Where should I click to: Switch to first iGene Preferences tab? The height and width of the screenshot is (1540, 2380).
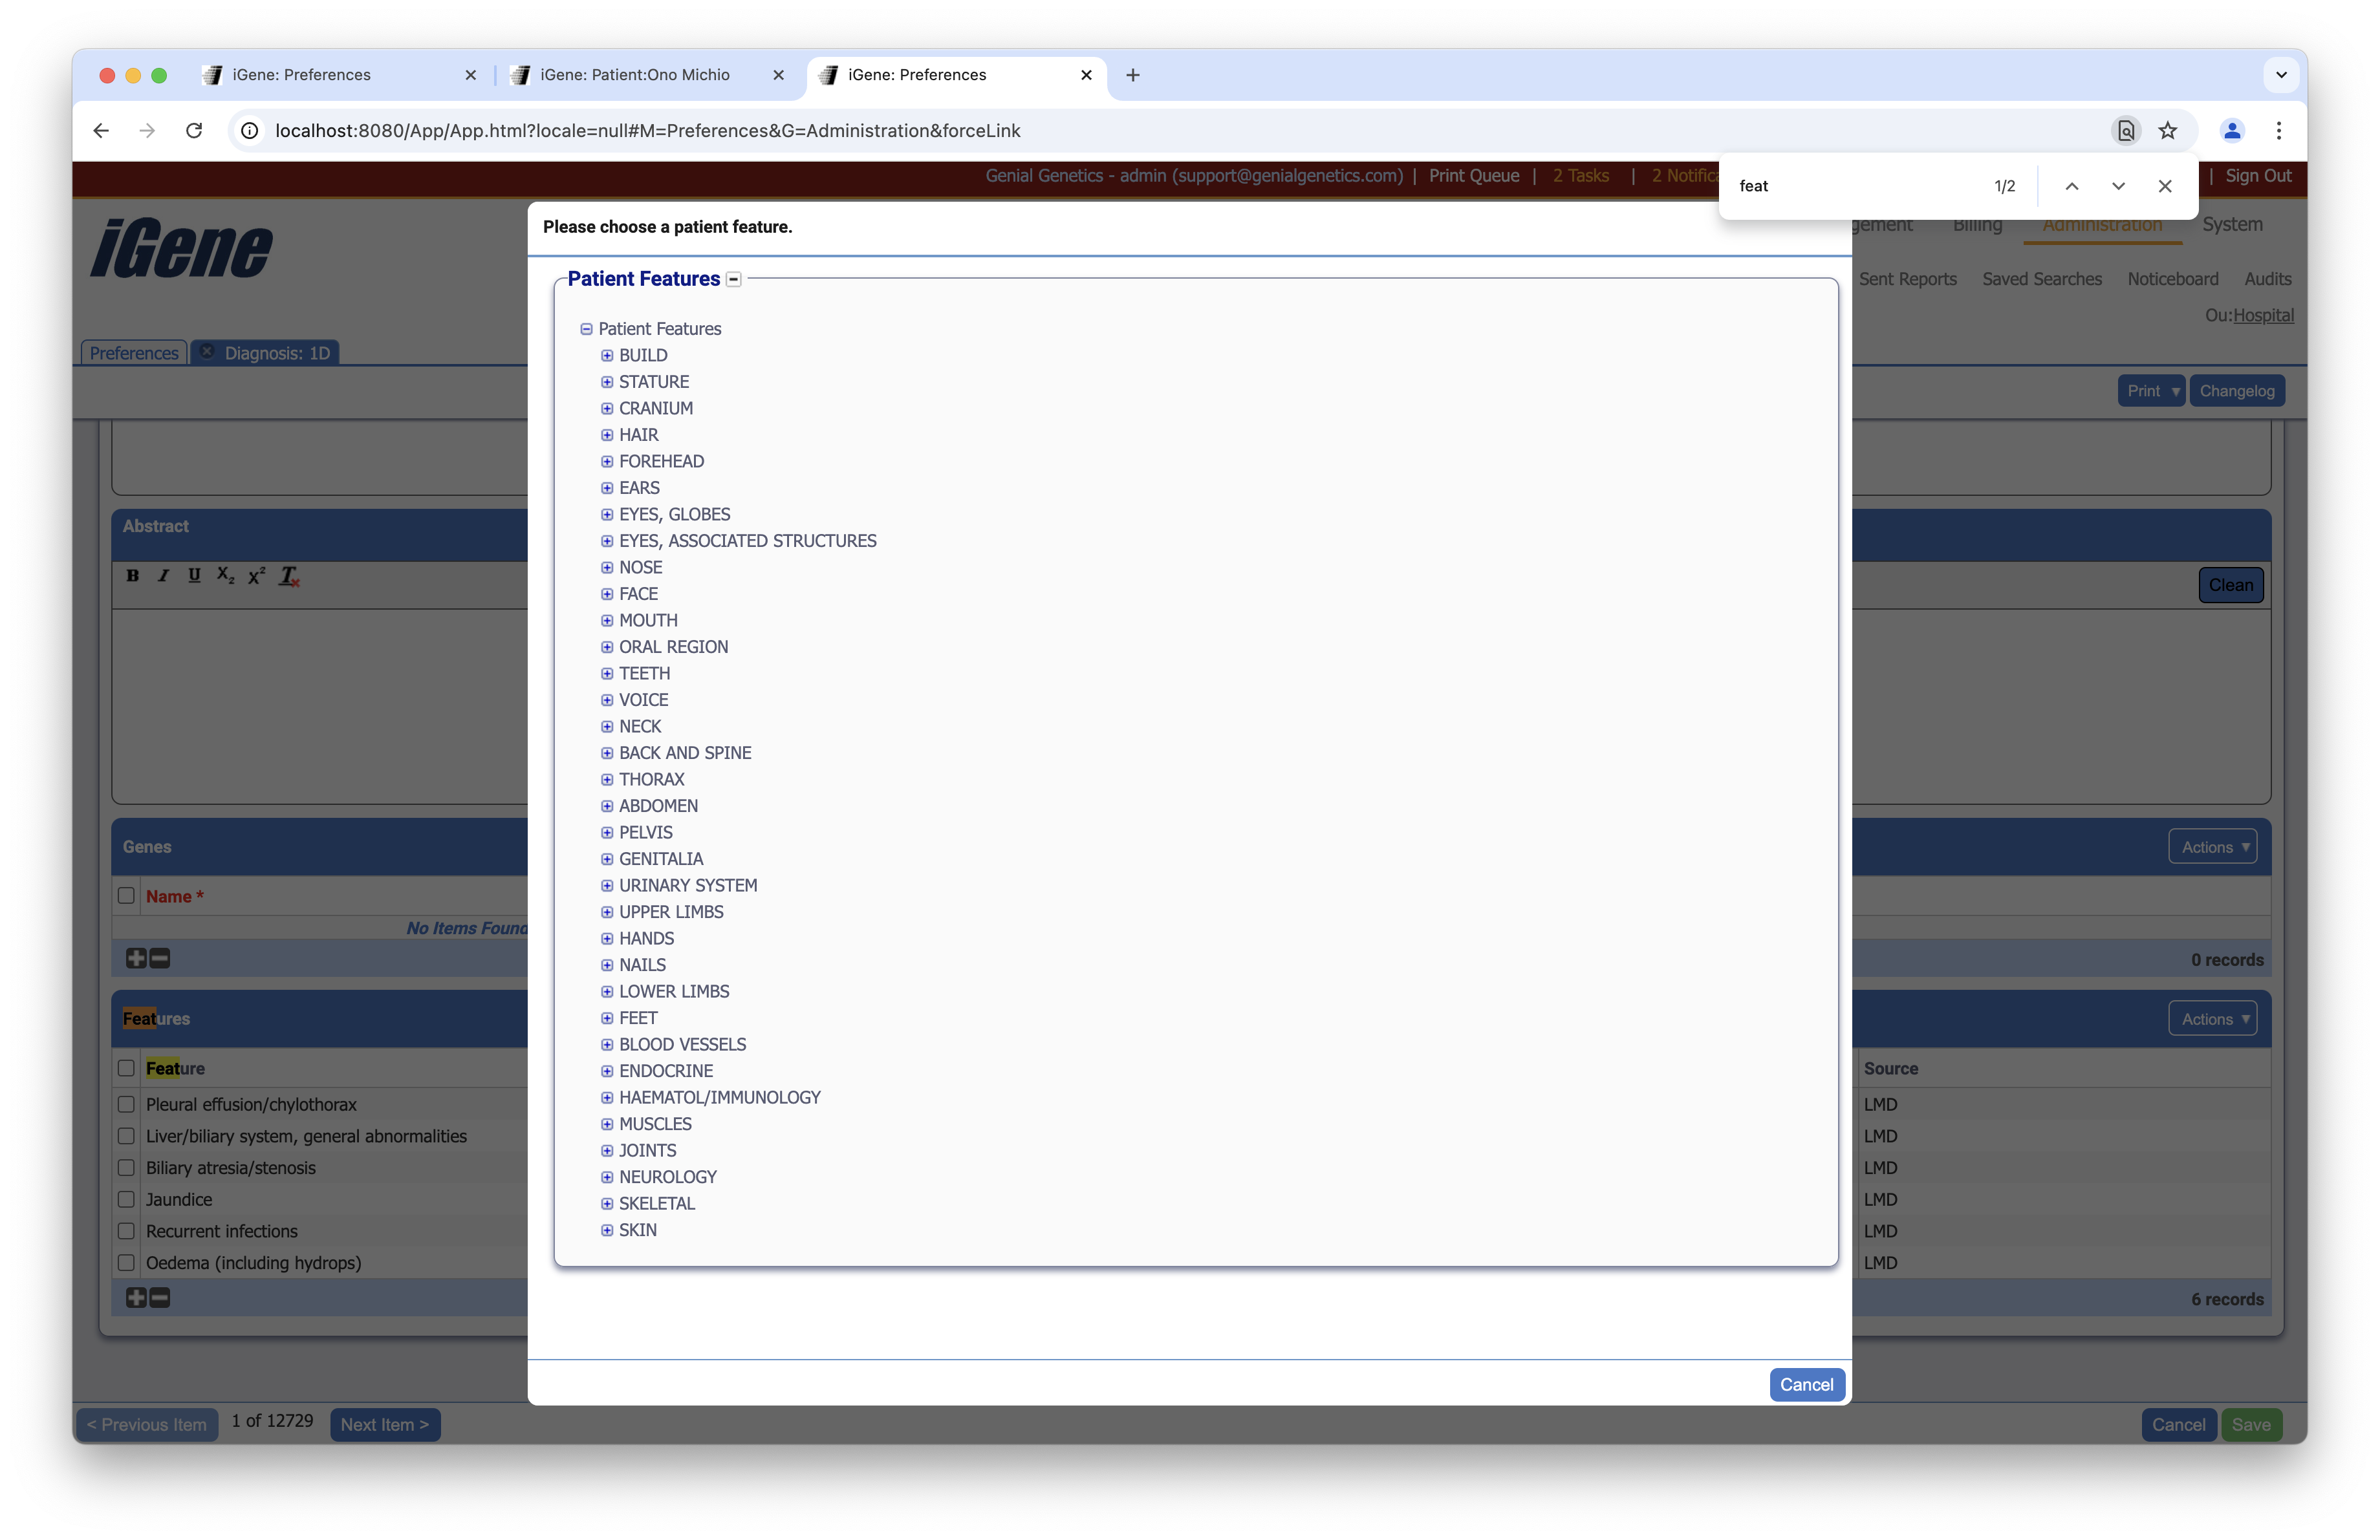301,75
